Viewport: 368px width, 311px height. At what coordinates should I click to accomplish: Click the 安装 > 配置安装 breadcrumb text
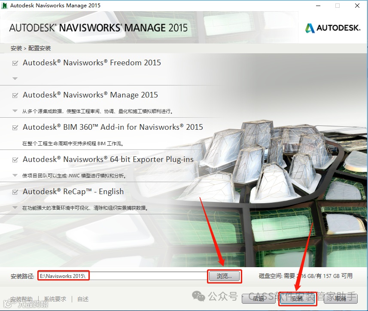(x=30, y=49)
